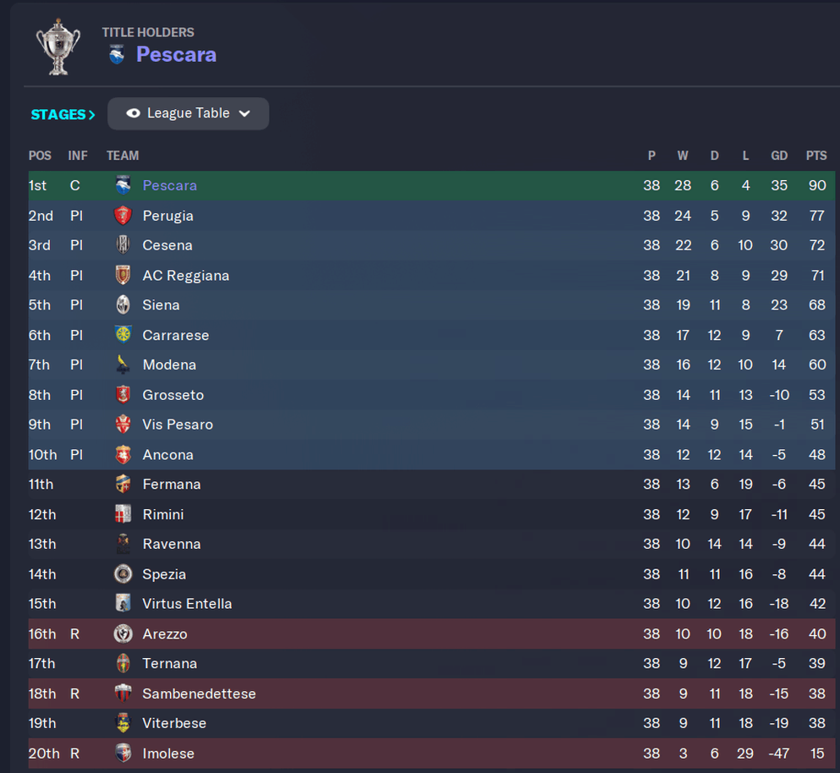Click the Arezzo club badge
This screenshot has width=840, height=773.
pos(124,633)
